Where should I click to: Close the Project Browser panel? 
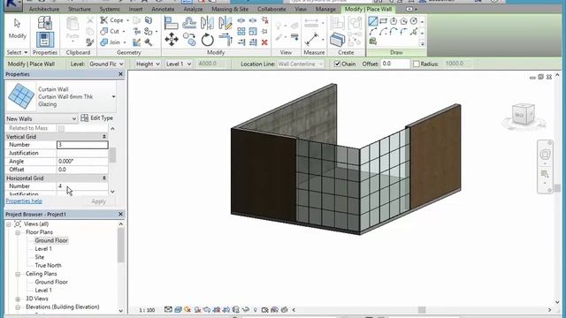(120, 214)
